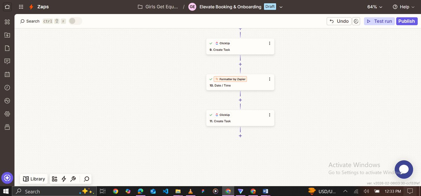The width and height of the screenshot is (421, 196).
Task: Click the magnifier icon in bottom toolbar
Action: coord(87,179)
